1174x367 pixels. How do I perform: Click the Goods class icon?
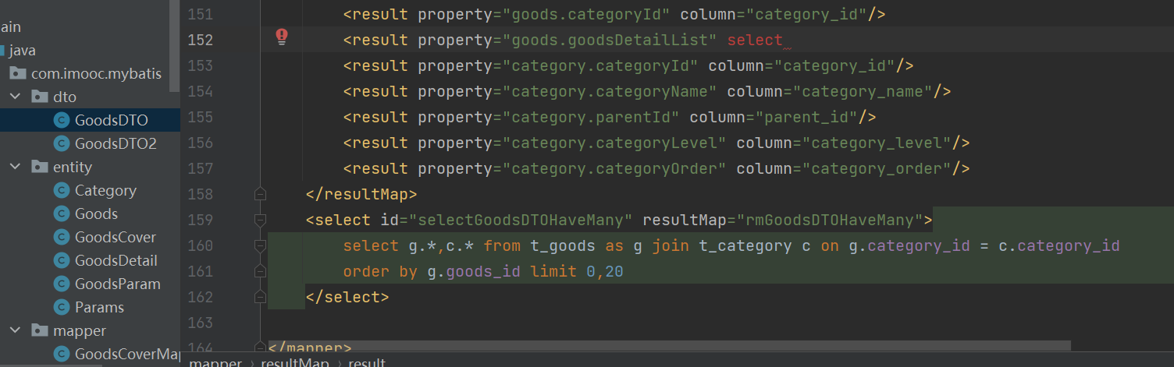[x=62, y=213]
